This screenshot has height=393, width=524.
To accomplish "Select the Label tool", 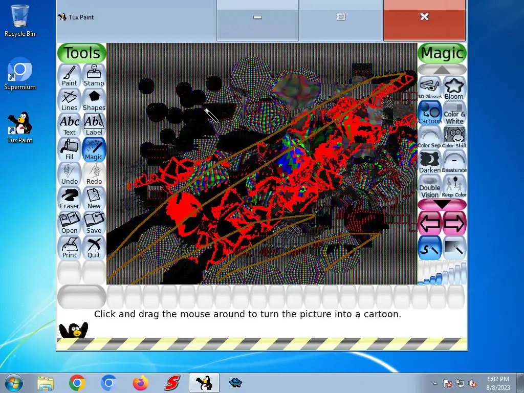I will [x=94, y=125].
